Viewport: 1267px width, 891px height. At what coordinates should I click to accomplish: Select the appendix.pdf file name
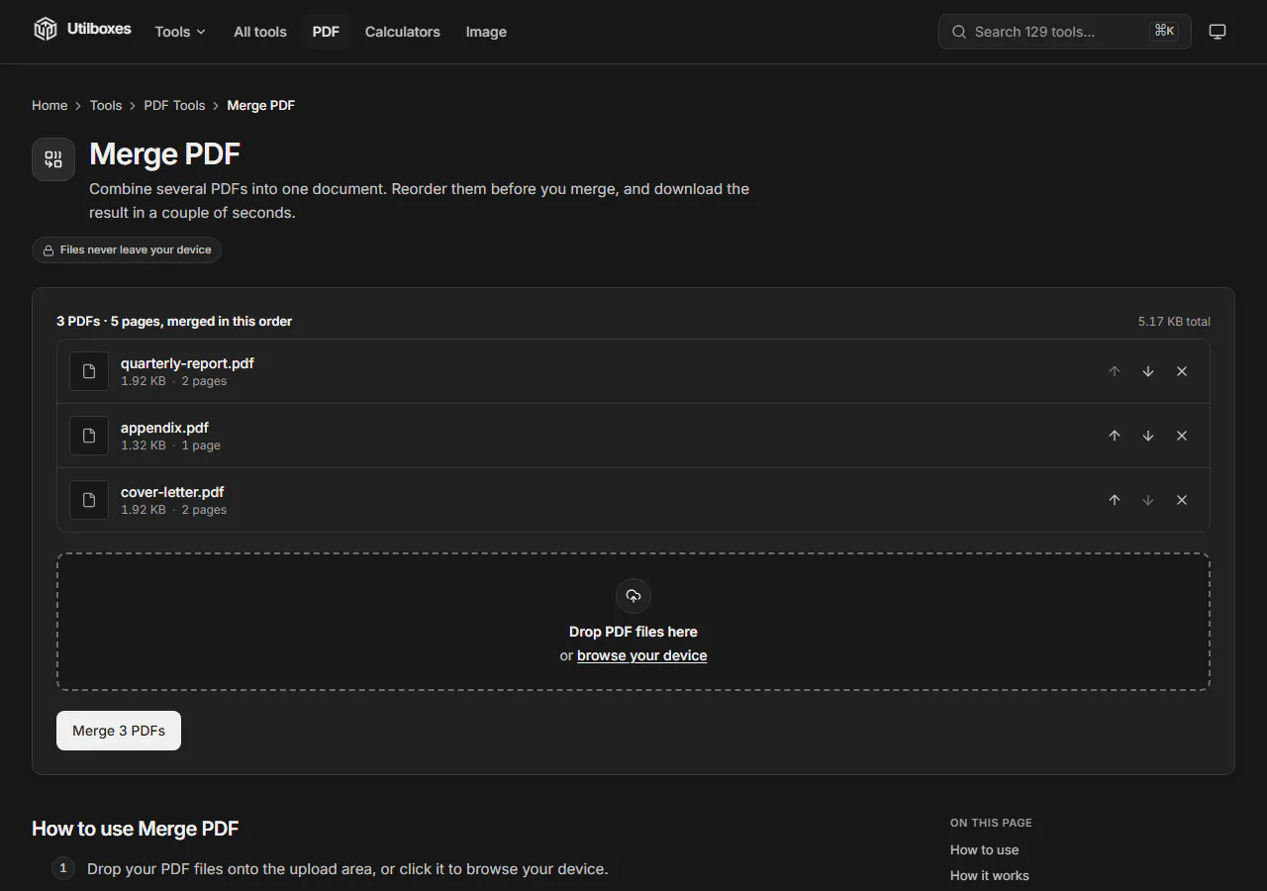point(164,428)
